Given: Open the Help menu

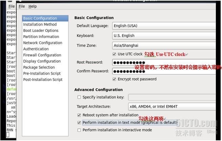Looking at the screenshot, I should point(33,6).
